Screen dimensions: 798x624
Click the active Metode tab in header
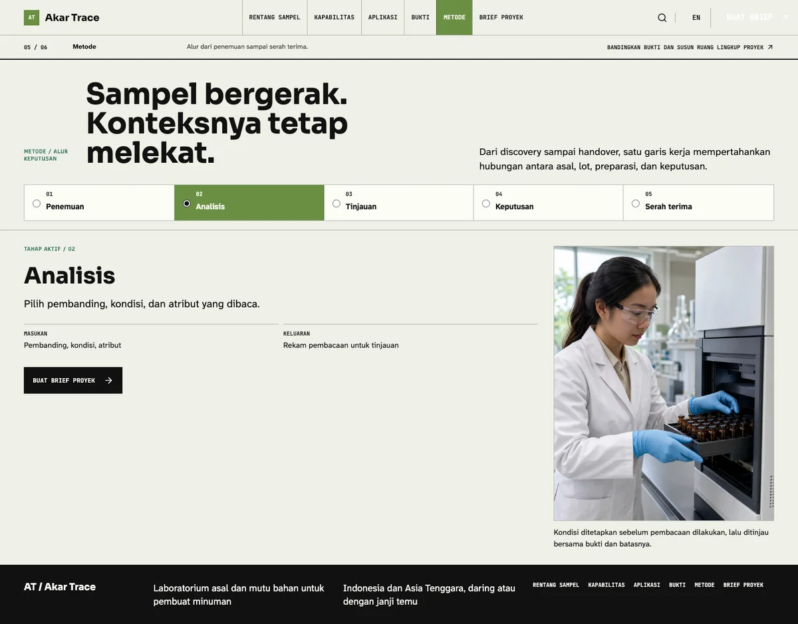[x=454, y=17]
